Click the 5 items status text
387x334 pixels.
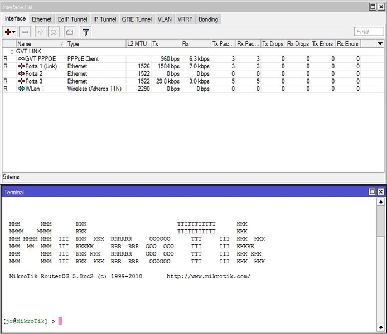(11, 177)
